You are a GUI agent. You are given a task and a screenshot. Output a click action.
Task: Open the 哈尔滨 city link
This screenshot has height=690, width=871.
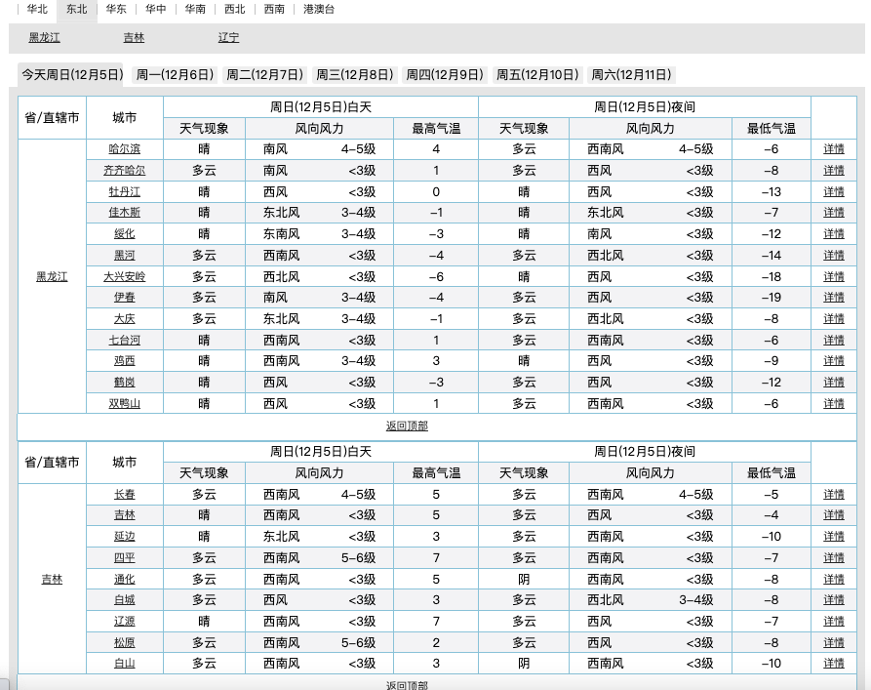(x=125, y=149)
